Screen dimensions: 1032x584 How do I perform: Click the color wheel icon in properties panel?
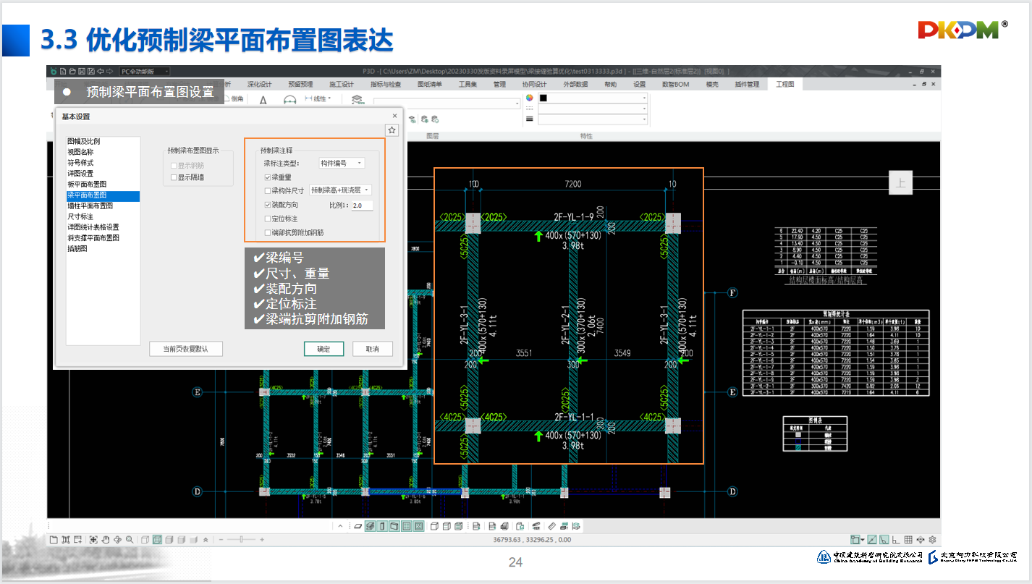tap(530, 98)
